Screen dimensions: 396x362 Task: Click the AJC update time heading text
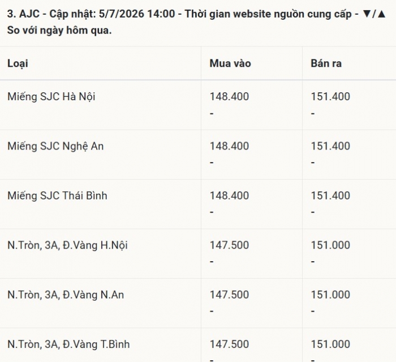point(196,22)
